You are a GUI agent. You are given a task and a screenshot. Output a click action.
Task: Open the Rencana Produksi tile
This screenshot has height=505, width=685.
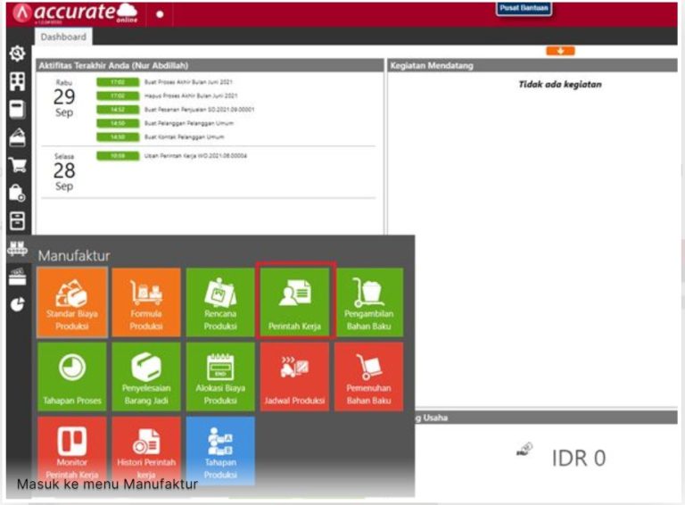click(220, 302)
